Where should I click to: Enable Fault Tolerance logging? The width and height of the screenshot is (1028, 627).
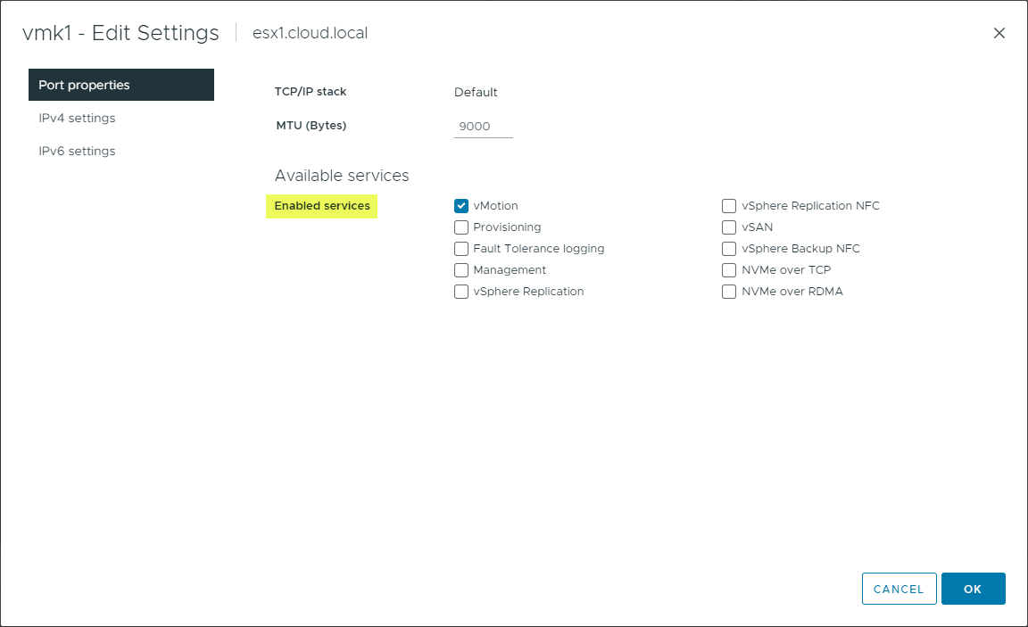(461, 249)
